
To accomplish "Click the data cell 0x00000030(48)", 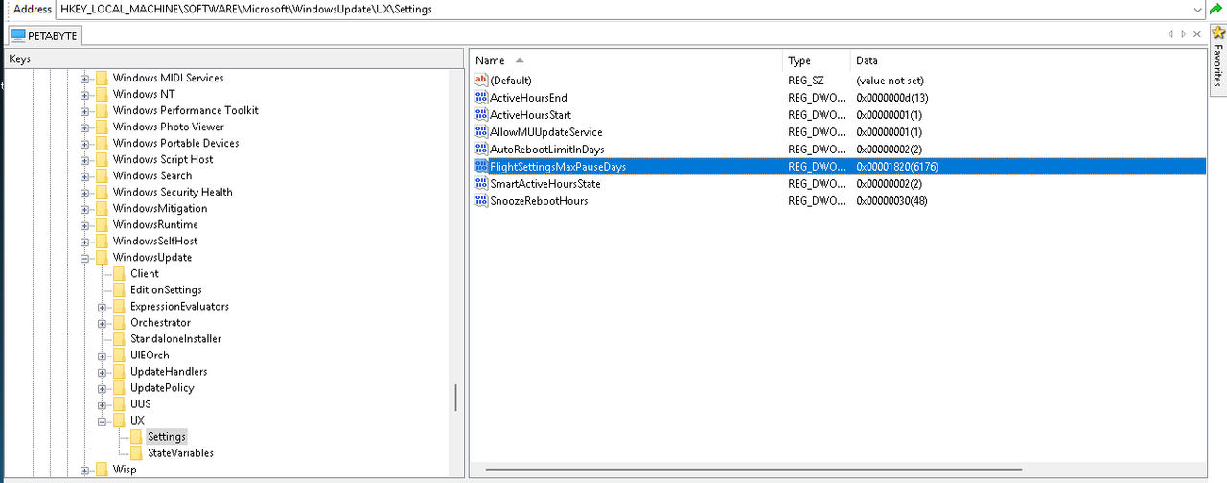I will (891, 201).
